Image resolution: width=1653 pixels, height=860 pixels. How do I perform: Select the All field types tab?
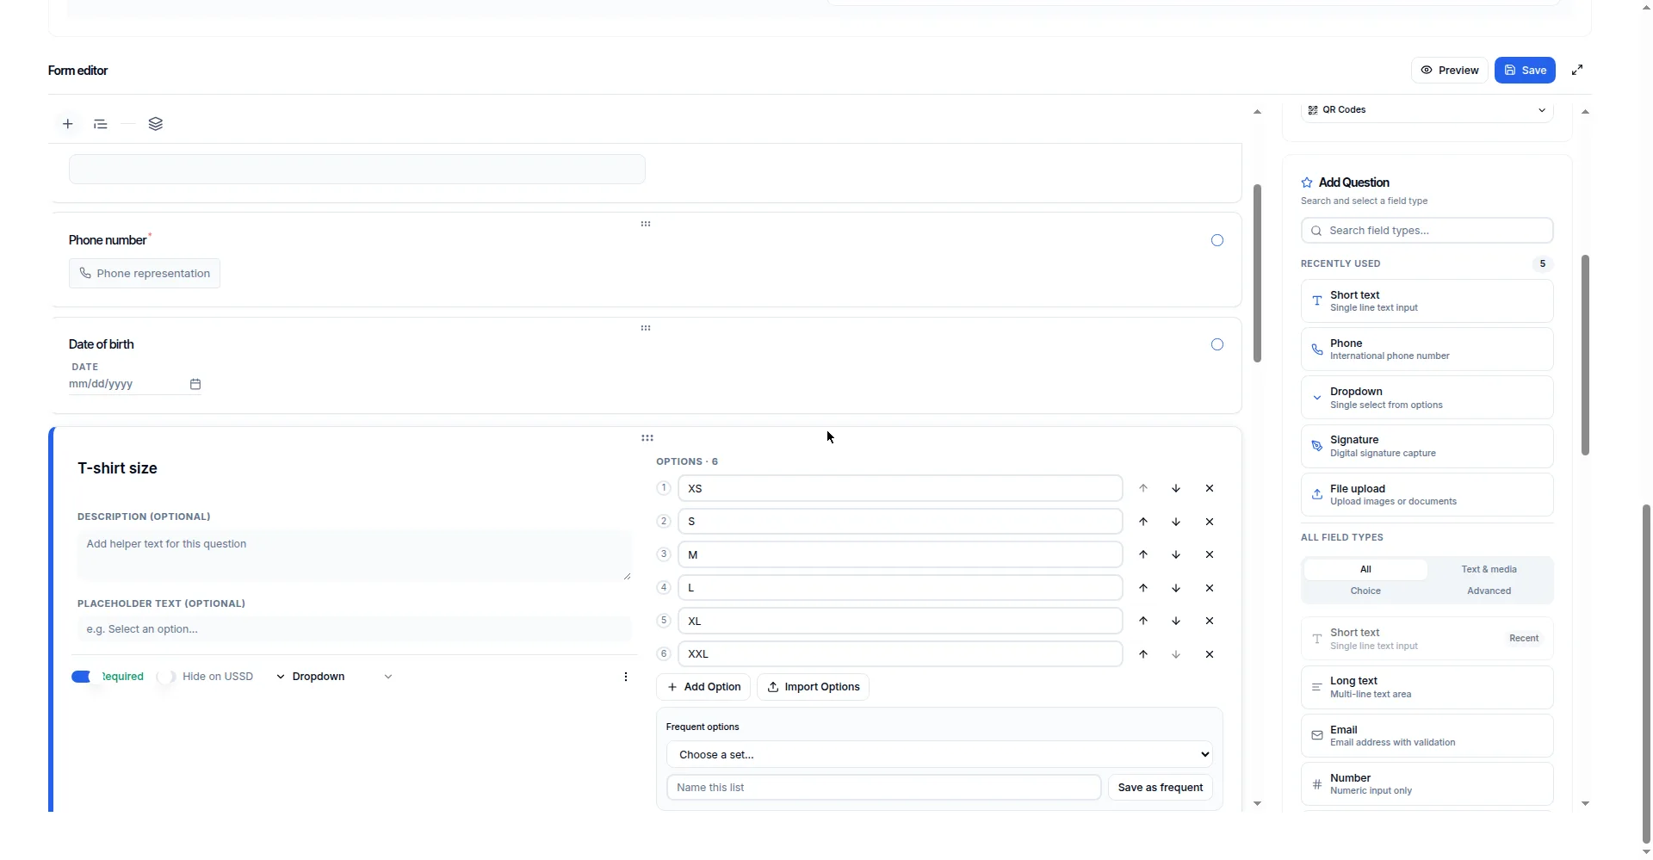pos(1365,569)
